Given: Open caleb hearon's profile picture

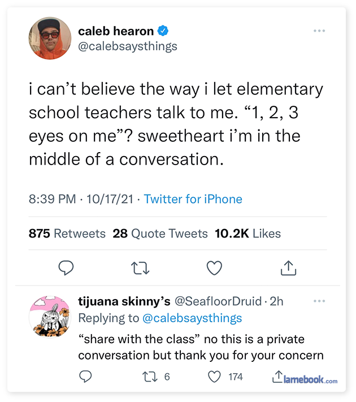Looking at the screenshot, I should (50, 38).
